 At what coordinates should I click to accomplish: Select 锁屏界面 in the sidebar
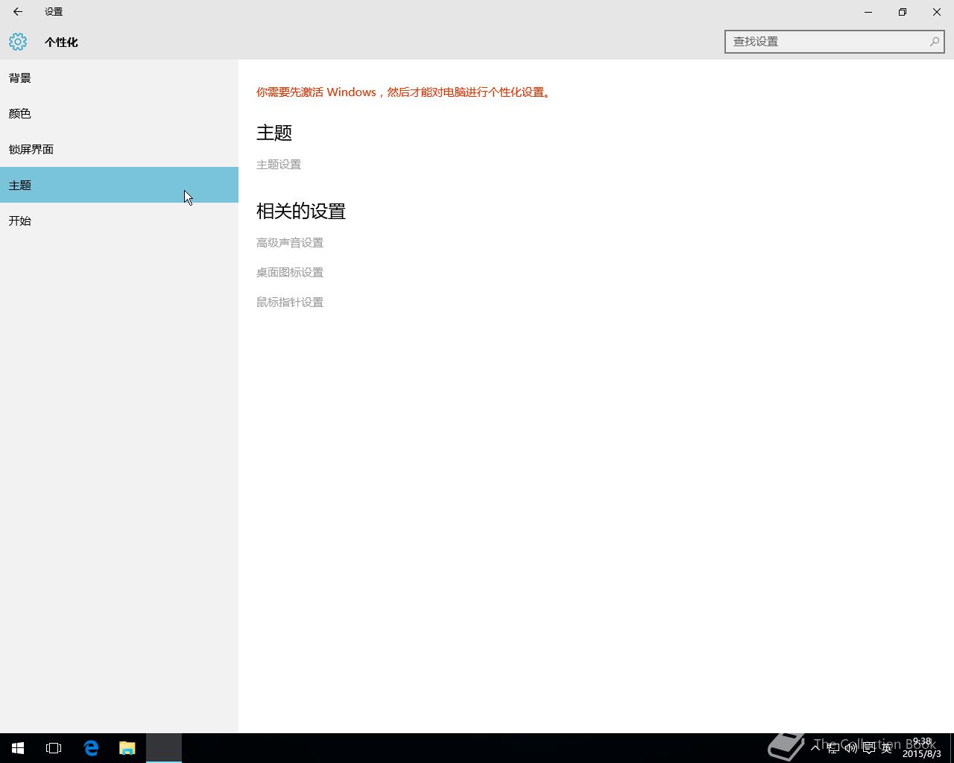pyautogui.click(x=119, y=149)
